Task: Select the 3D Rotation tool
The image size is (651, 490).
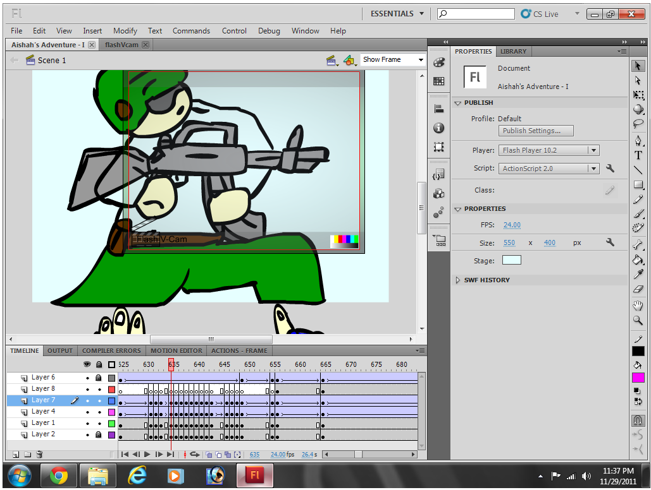Action: pos(638,109)
